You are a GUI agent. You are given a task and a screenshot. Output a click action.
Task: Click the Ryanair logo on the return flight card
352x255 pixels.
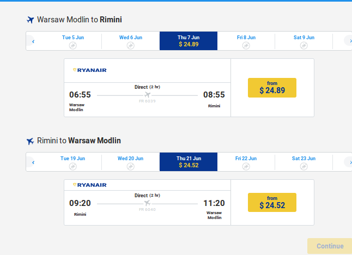pos(90,185)
